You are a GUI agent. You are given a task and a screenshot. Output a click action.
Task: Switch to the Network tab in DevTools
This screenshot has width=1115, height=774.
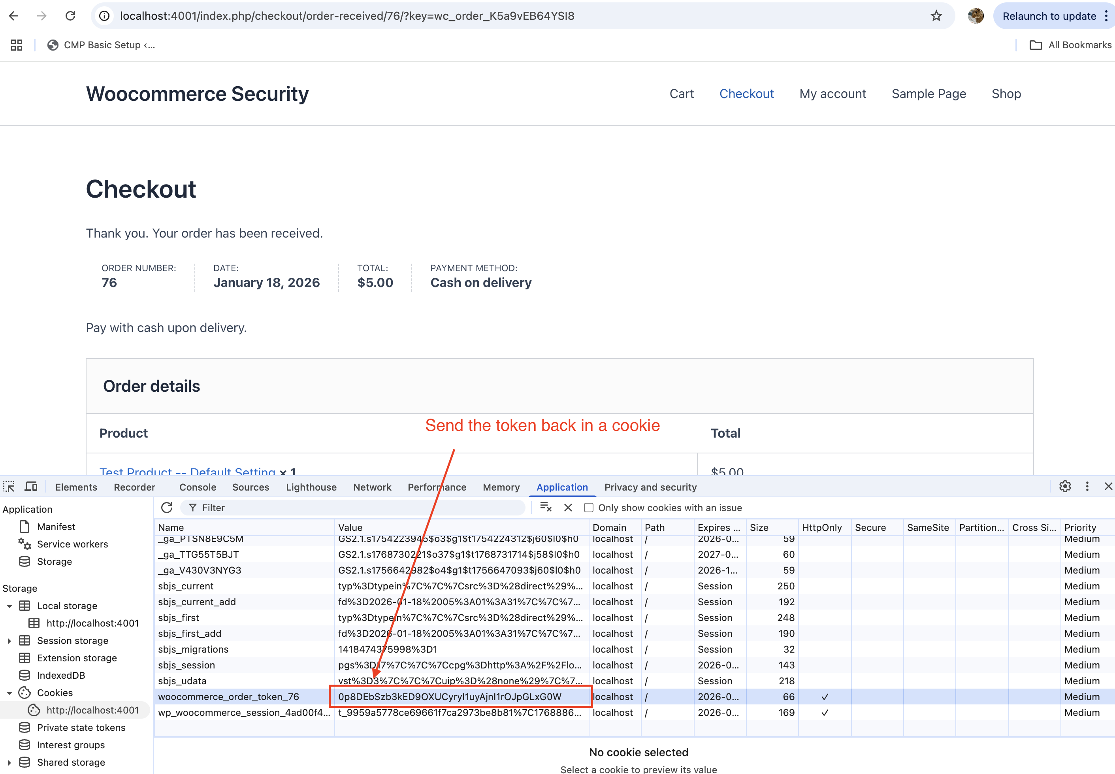[372, 487]
